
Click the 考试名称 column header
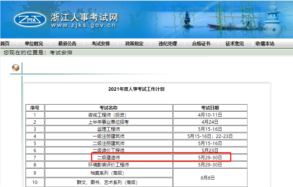[109, 108]
